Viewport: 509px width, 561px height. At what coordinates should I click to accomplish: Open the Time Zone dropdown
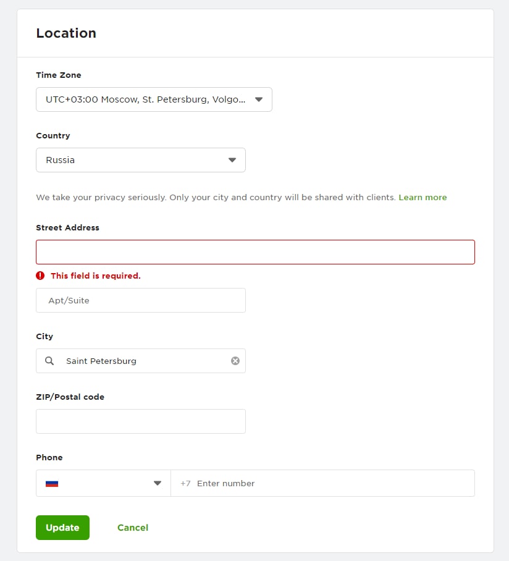(154, 99)
